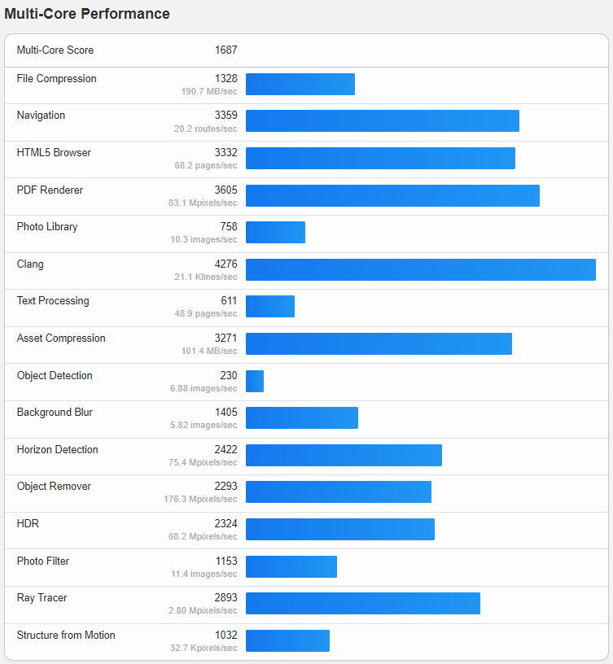The image size is (613, 664).
Task: Click the Photo Filter bar
Action: [x=291, y=566]
